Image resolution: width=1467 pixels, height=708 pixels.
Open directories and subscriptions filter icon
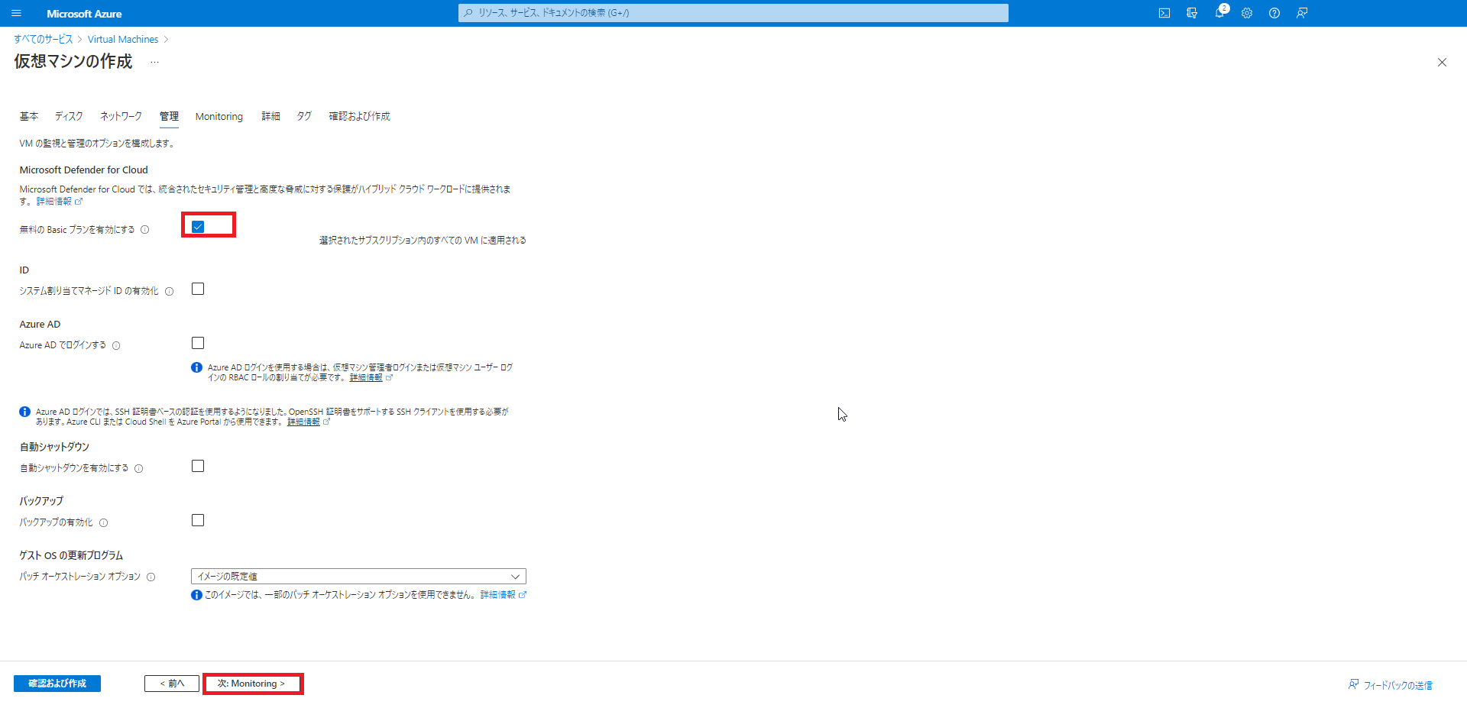(1191, 13)
